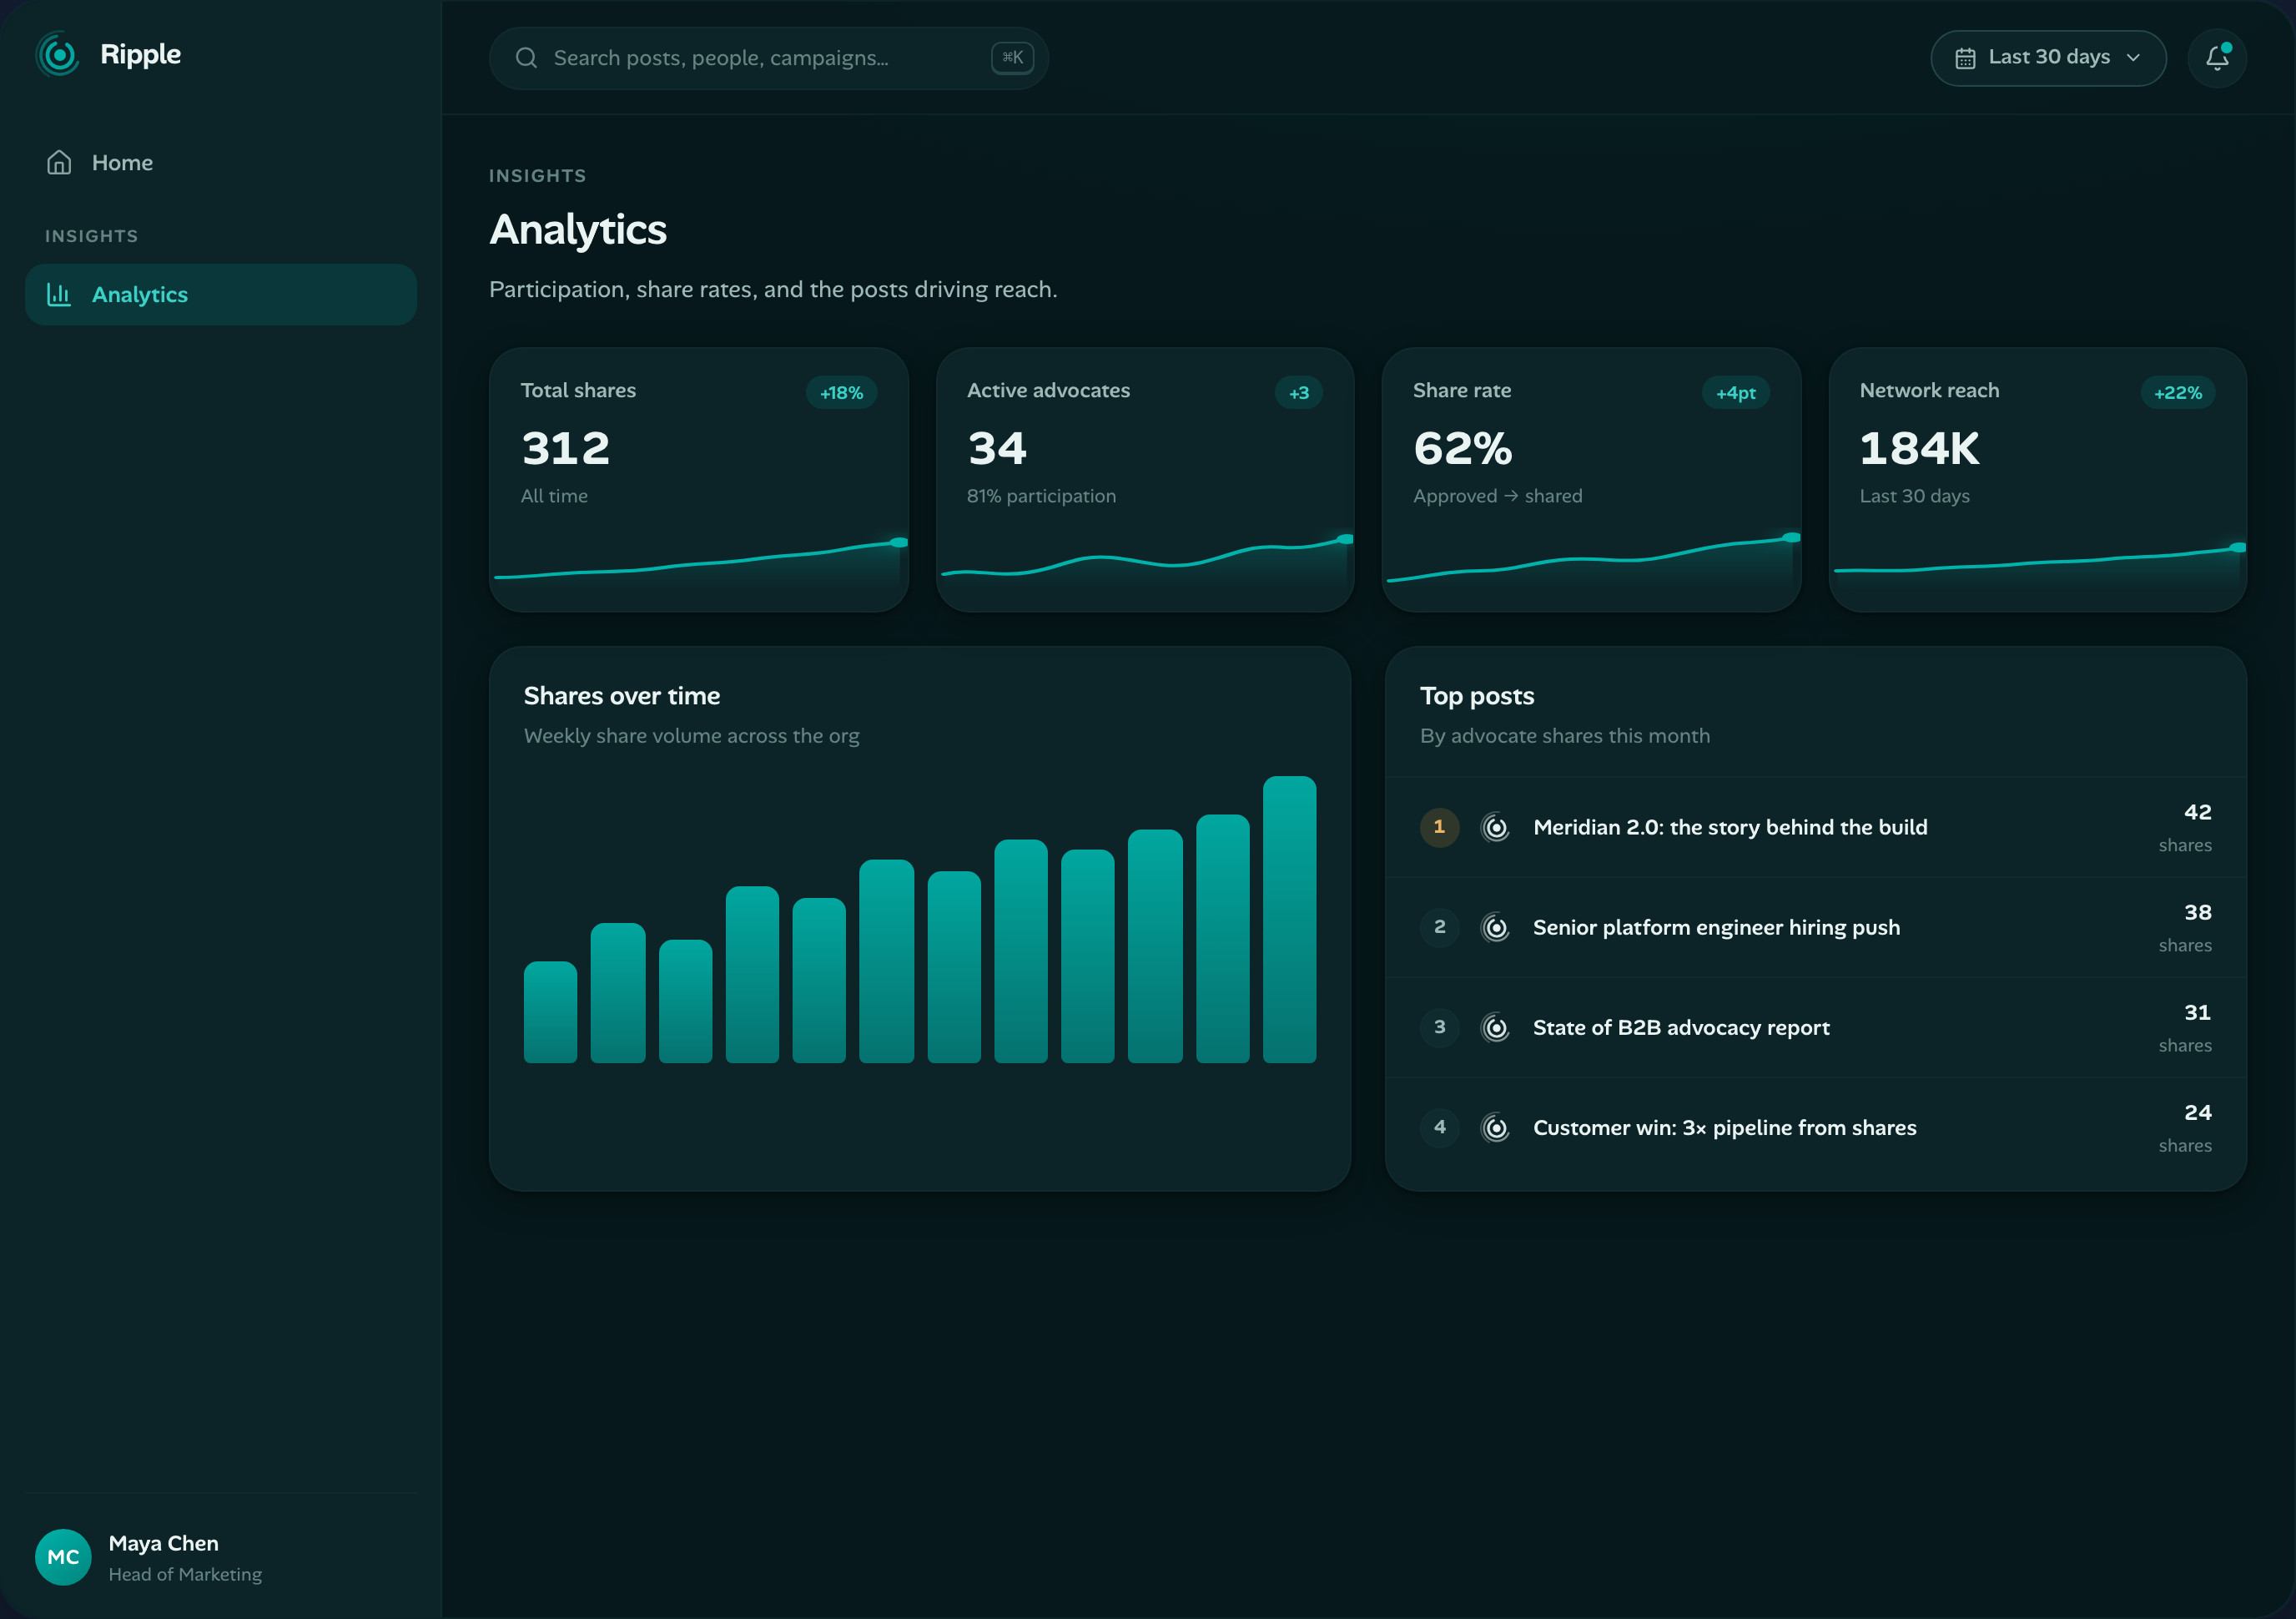Open Maya Chen profile name

163,1543
